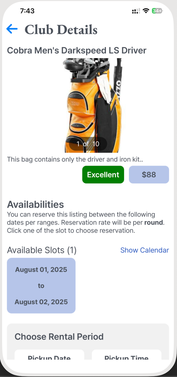Viewport: 177px width, 377px height.
Task: Open the Show Calendar link
Action: (144, 250)
